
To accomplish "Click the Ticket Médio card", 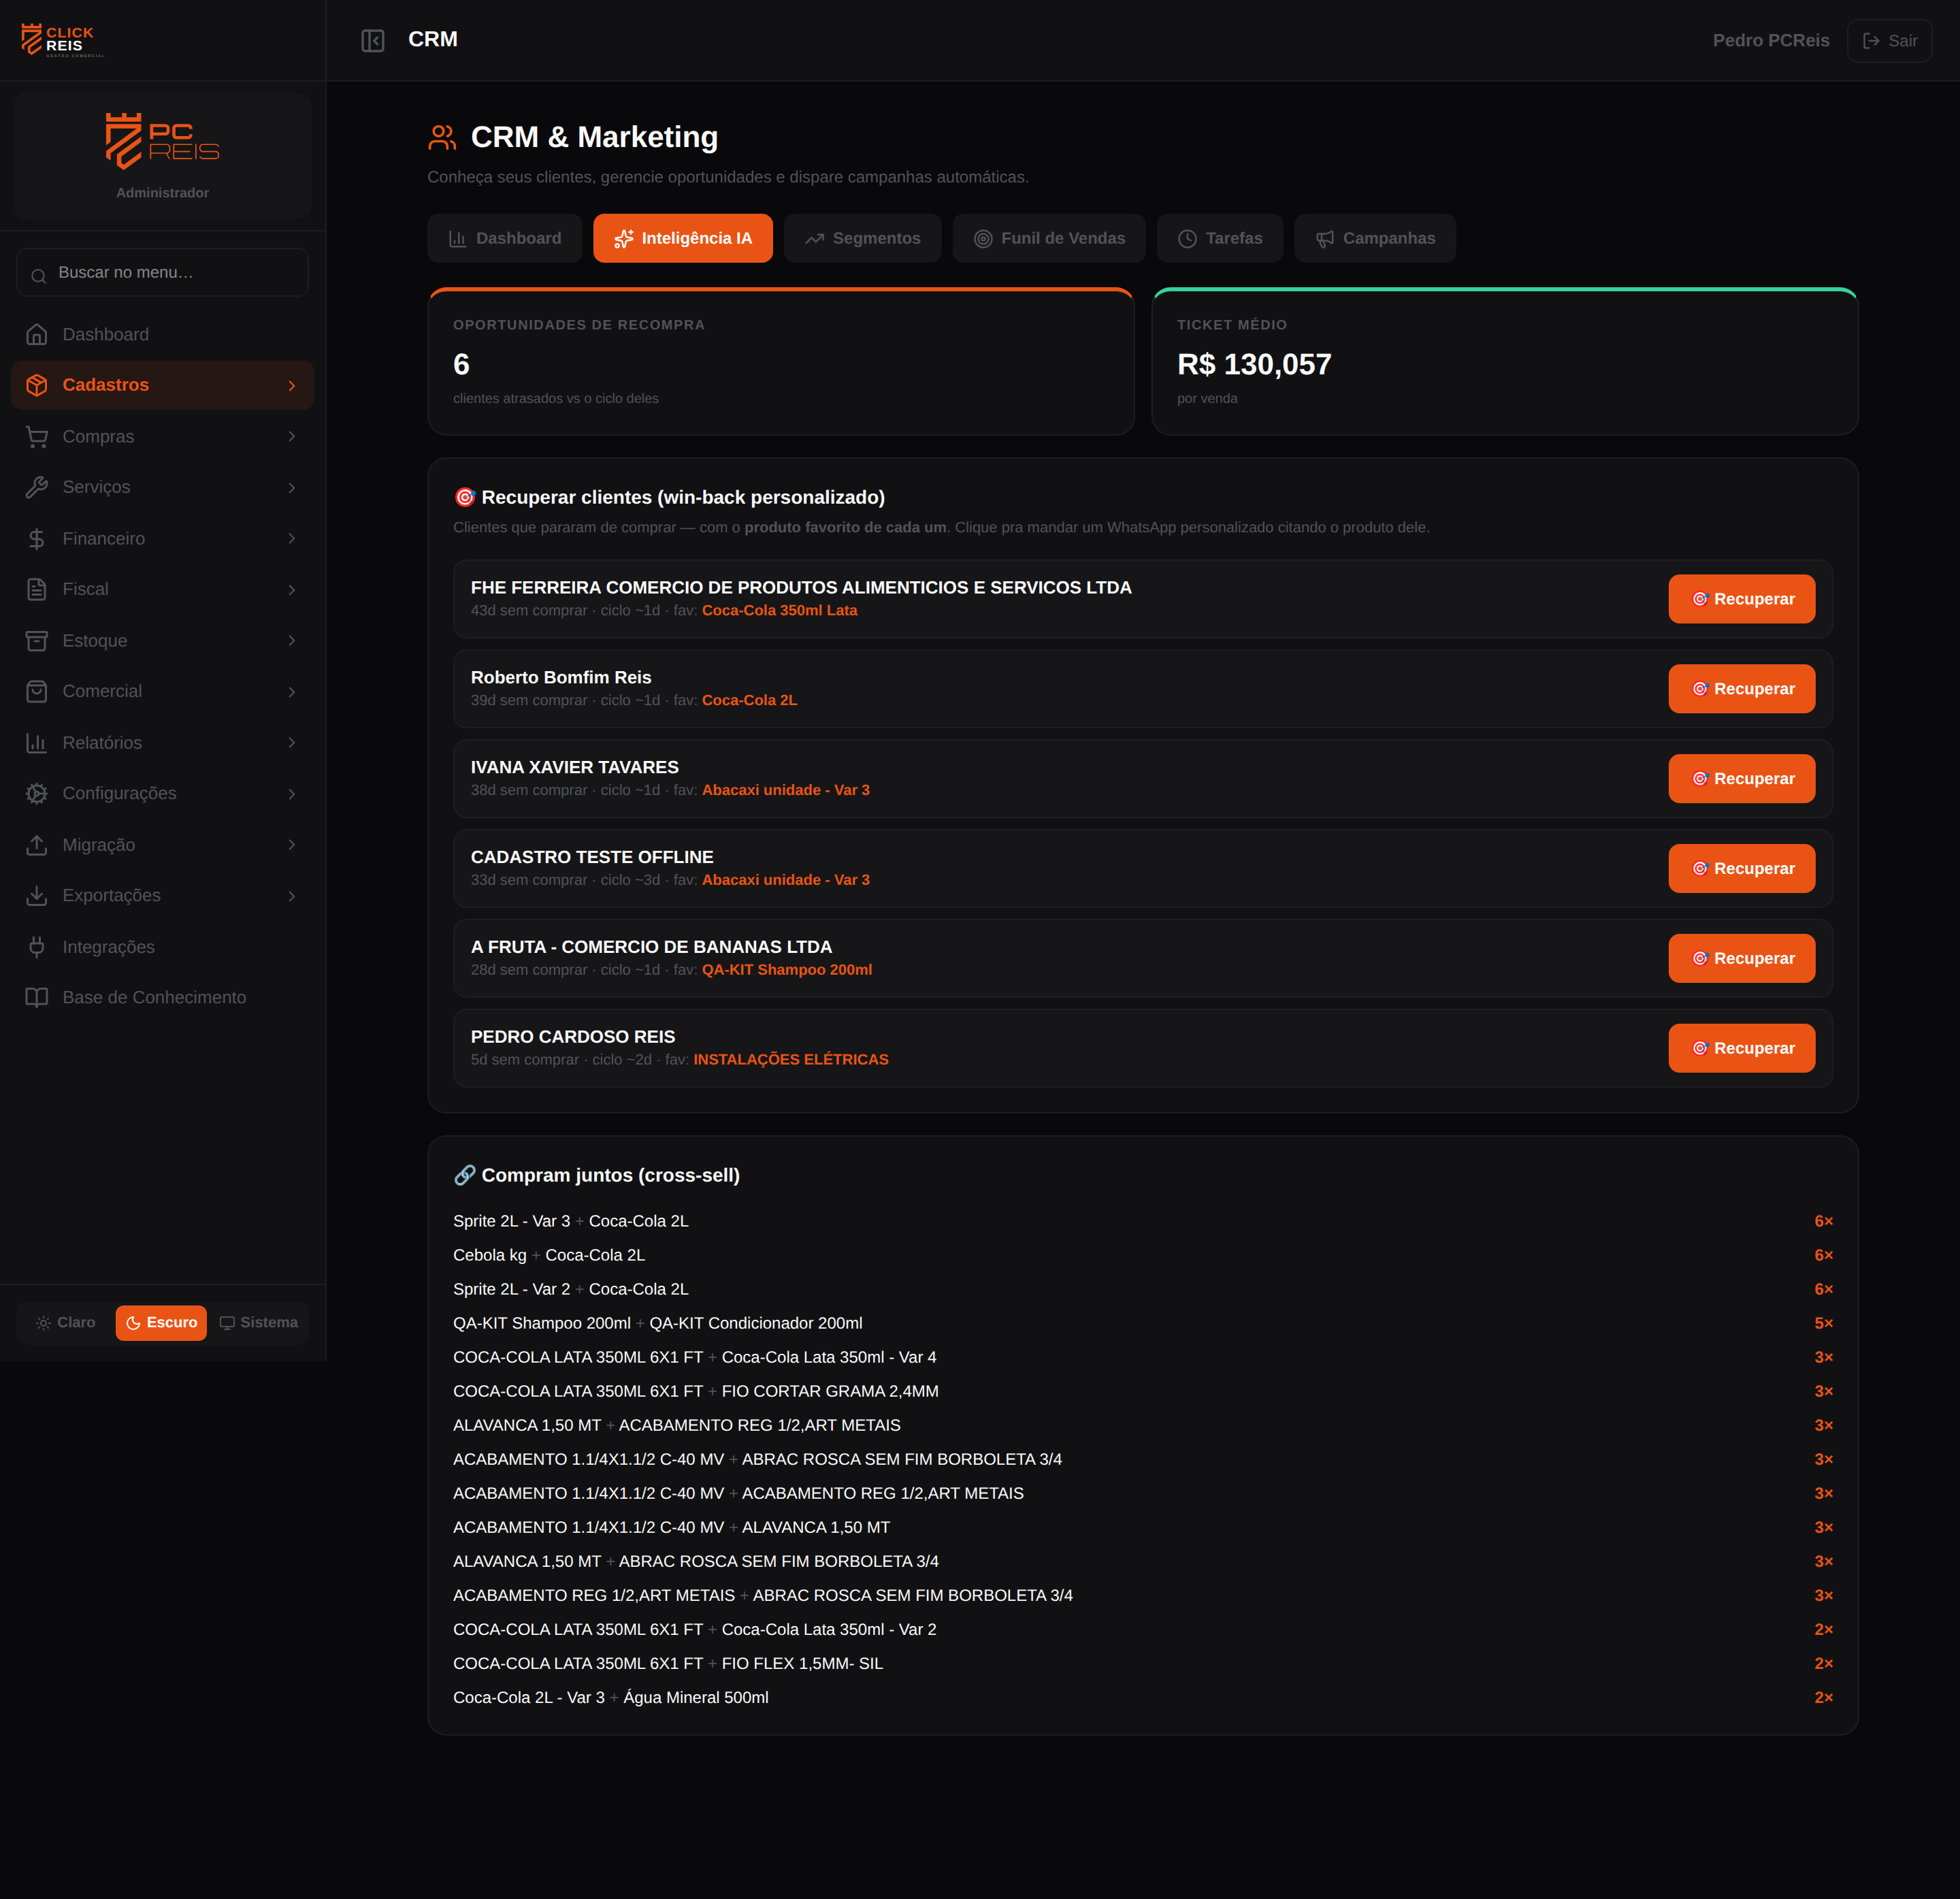I will pyautogui.click(x=1505, y=361).
